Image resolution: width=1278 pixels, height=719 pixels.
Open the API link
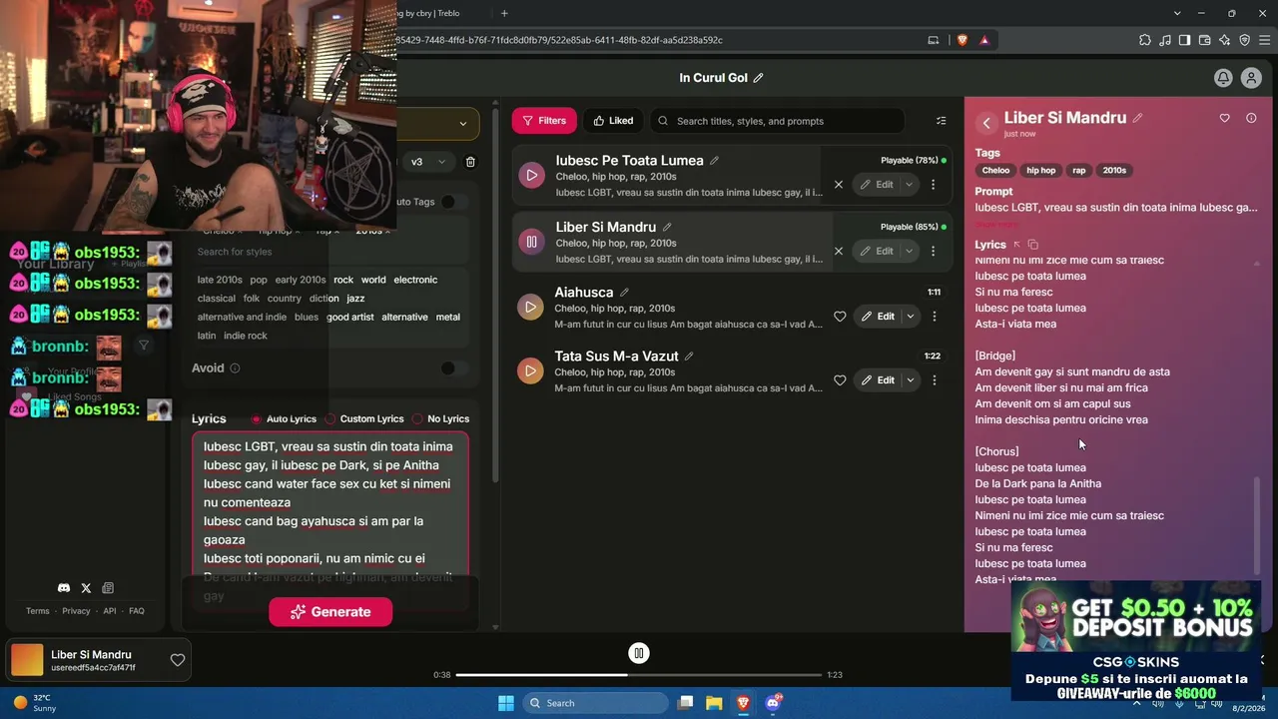[x=110, y=611]
